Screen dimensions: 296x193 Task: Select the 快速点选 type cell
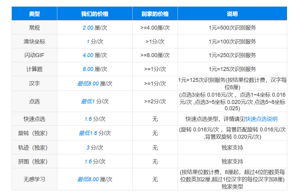tap(34, 119)
